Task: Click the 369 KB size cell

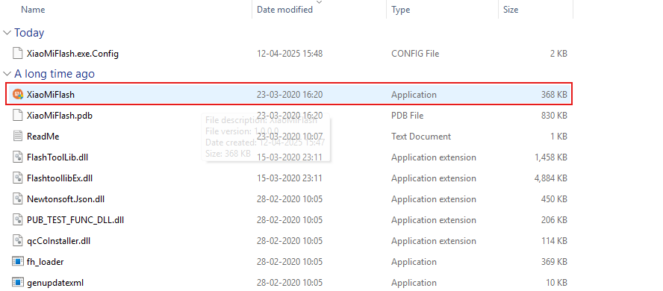Action: coord(554,262)
